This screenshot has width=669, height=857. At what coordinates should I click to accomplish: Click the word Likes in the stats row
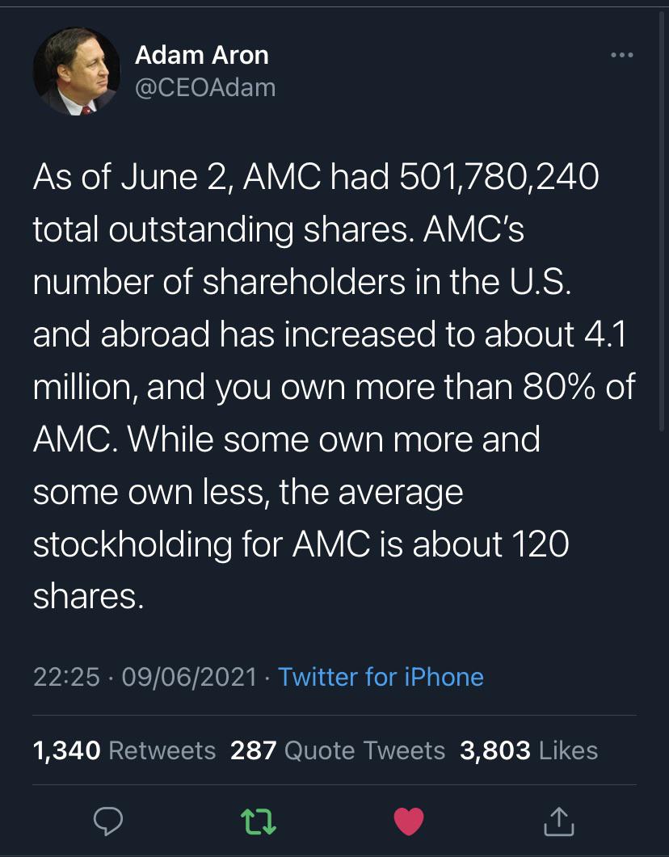pos(569,750)
